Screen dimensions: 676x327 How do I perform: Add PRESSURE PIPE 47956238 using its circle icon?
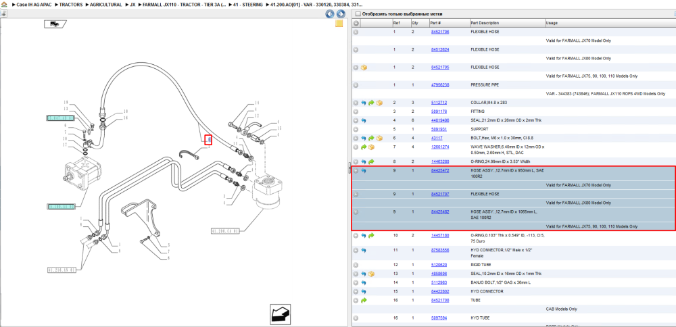click(x=356, y=85)
